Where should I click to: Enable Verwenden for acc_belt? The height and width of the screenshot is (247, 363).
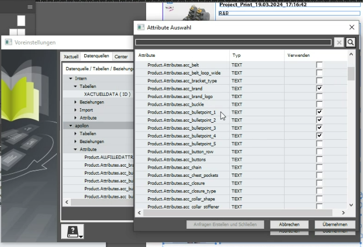(320, 65)
